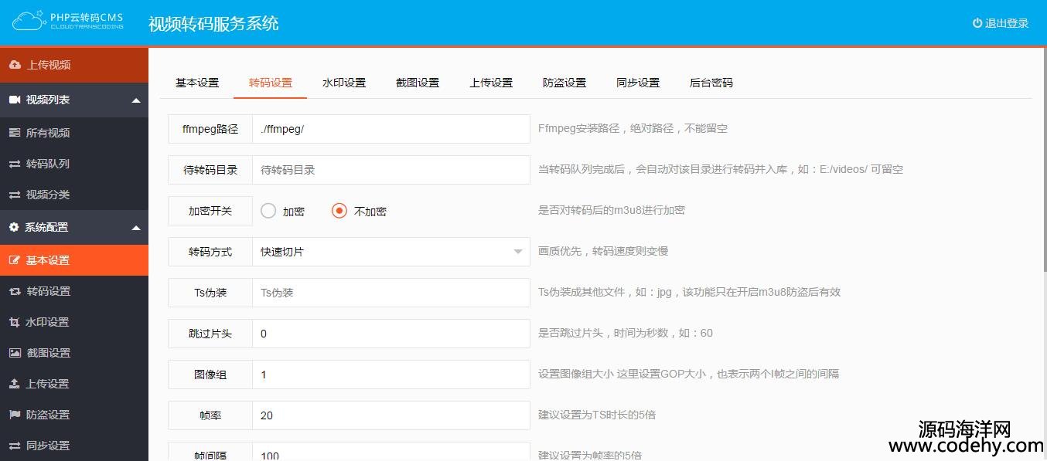Click the ffmpeg路径 input field
The image size is (1047, 461).
pos(390,129)
